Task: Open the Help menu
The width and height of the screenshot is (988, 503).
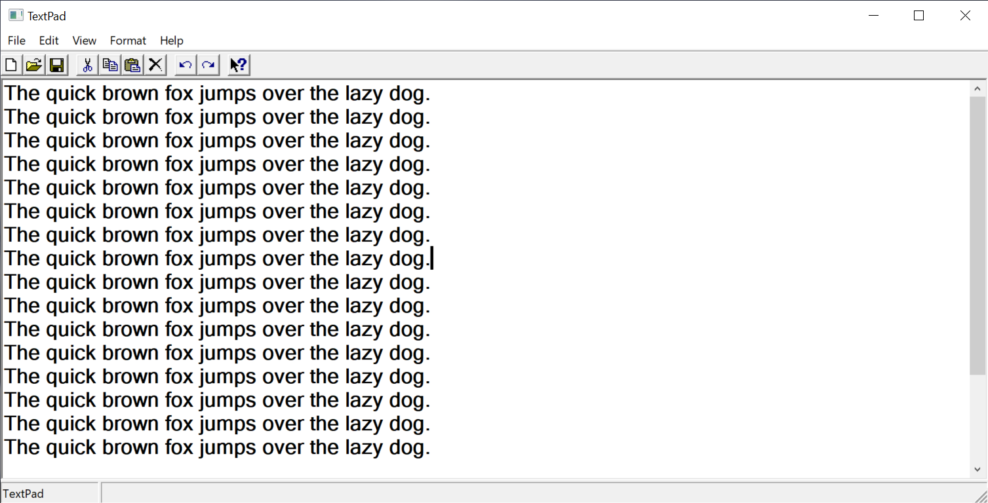Action: [172, 41]
